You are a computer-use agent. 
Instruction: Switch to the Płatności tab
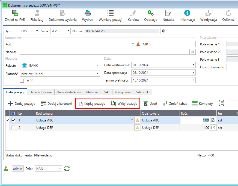[x=93, y=92]
